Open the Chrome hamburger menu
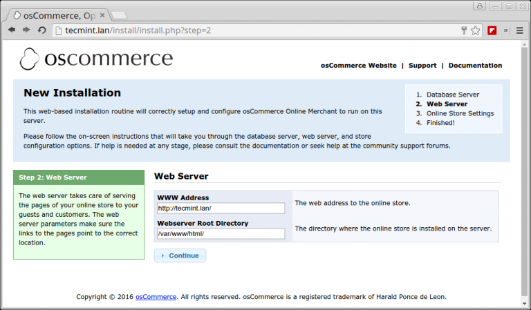The image size is (531, 310). [x=519, y=30]
